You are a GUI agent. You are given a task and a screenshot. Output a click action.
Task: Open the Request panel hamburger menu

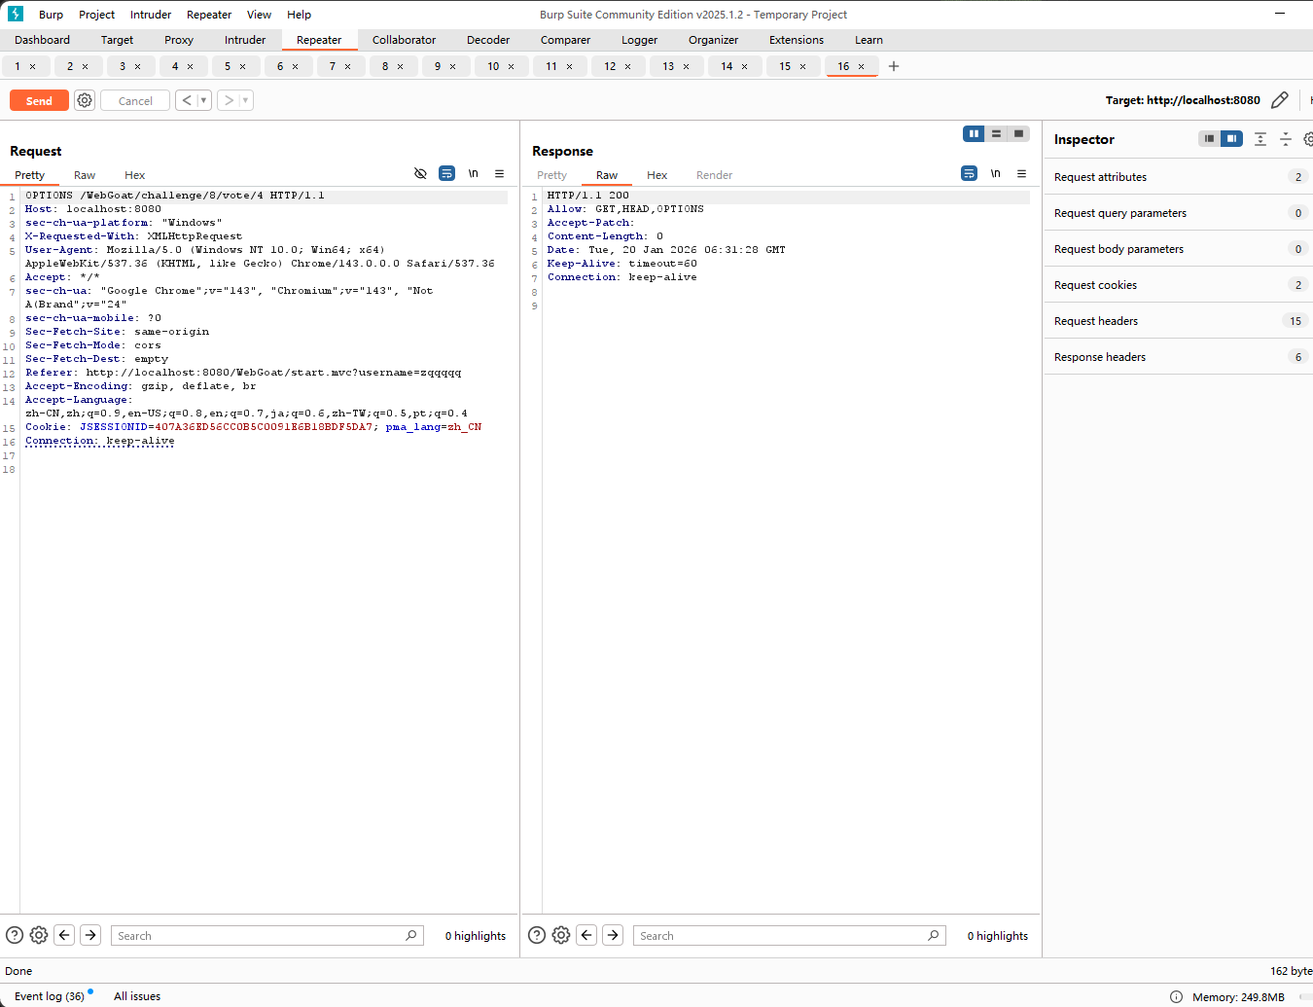pos(499,174)
